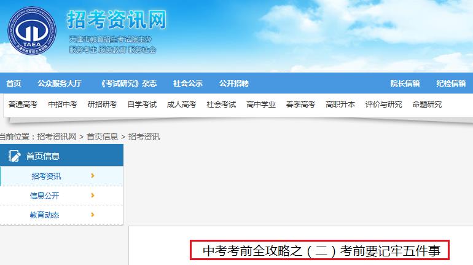Viewport: 473px width, 265px height.
Task: Click article title 中考考前全攻略之（二）考前要记牢五件事
Action: (321, 251)
